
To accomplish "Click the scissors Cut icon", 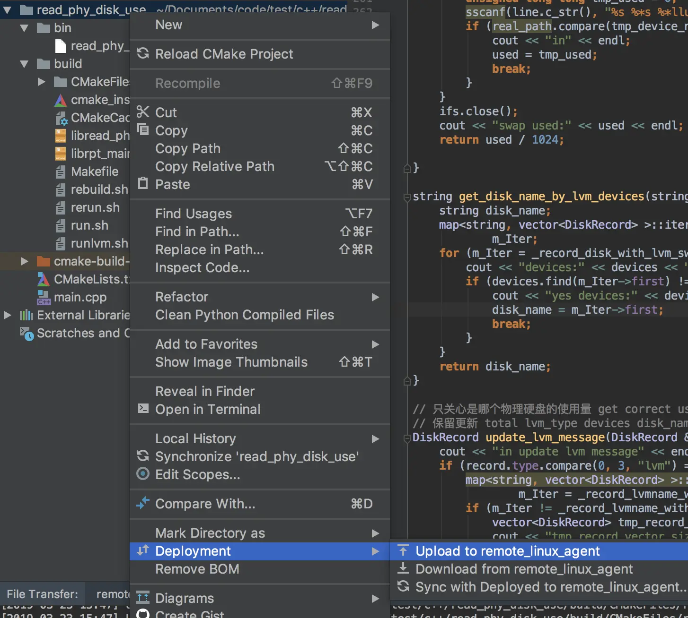I will (143, 112).
